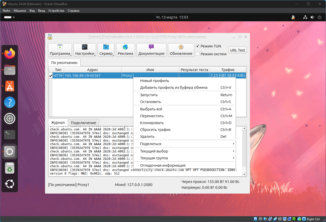Open the Реклама globe icon
The image size is (326, 222).
pos(125,47)
